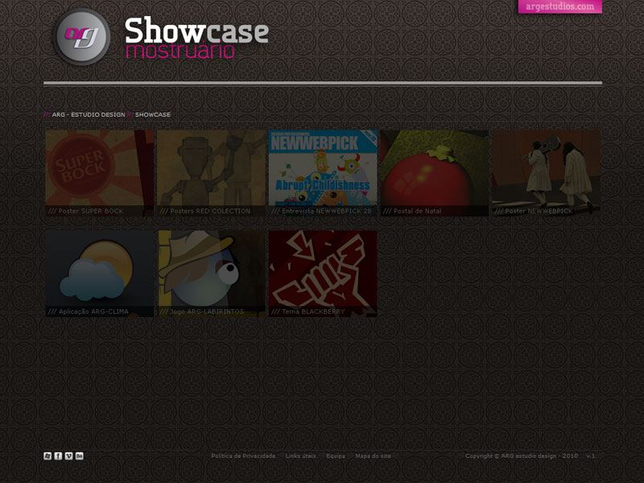644x483 pixels.
Task: Click the round ARG logo badge
Action: [82, 37]
